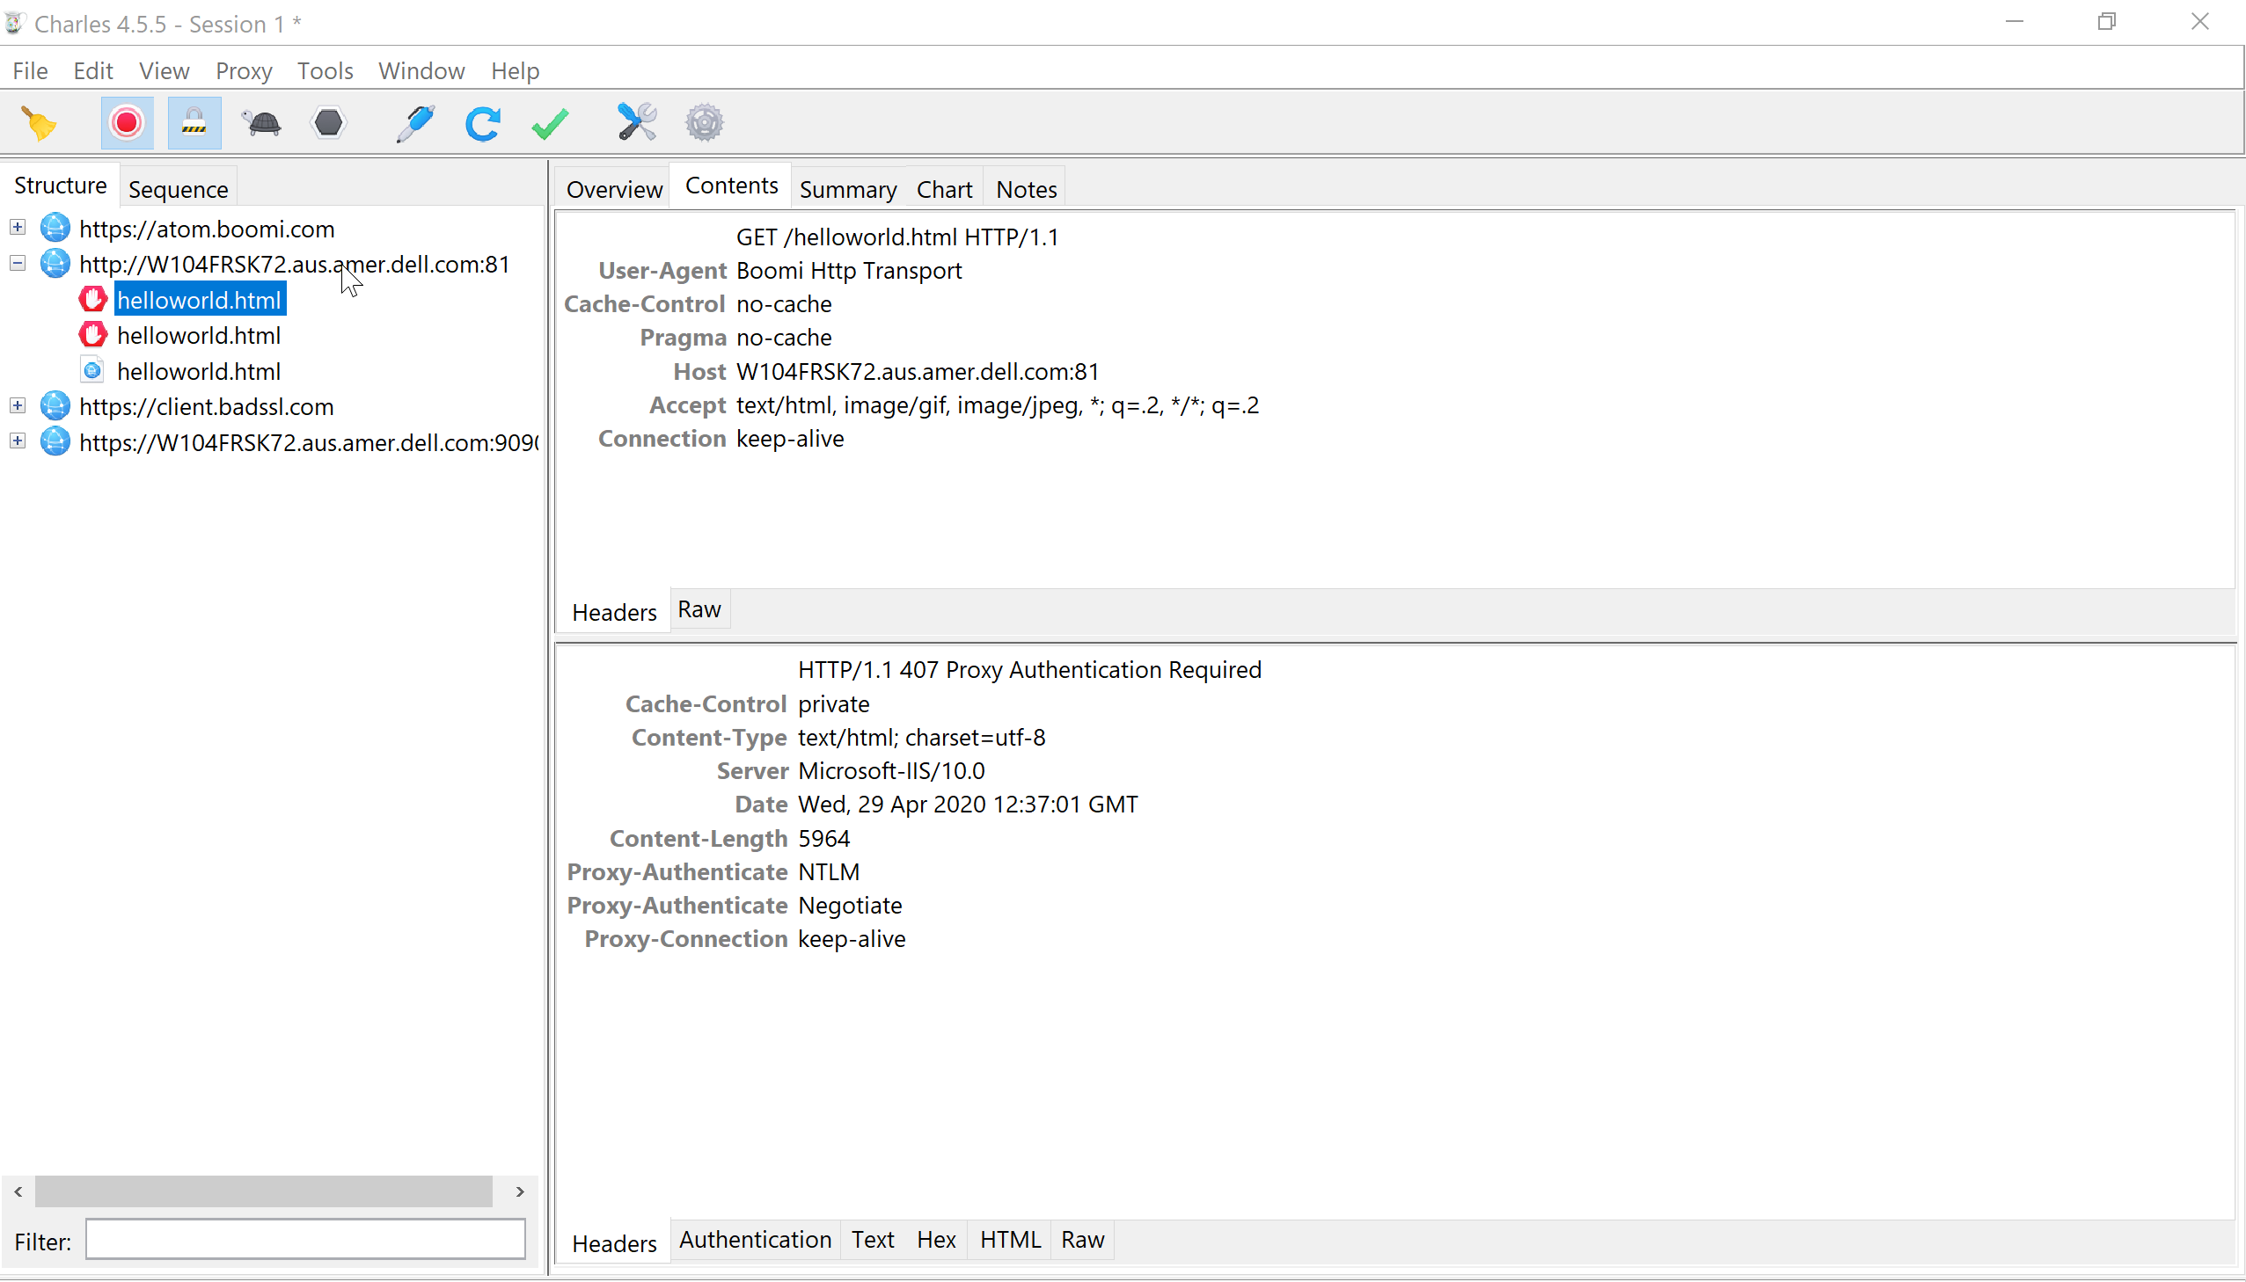Repeat the request using the refresh arrow icon
The height and width of the screenshot is (1282, 2246).
coord(482,122)
